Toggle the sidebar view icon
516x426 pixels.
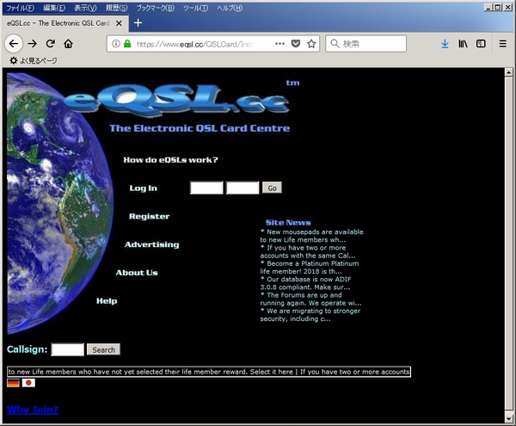pyautogui.click(x=481, y=43)
